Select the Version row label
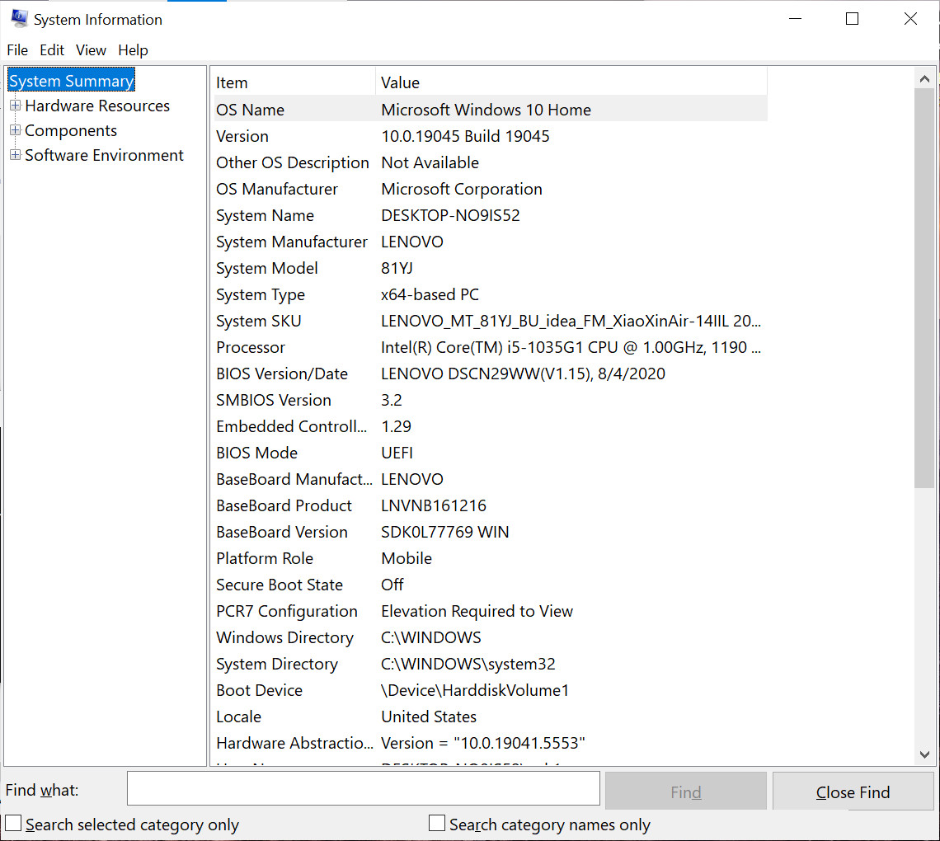The image size is (940, 841). pos(242,136)
